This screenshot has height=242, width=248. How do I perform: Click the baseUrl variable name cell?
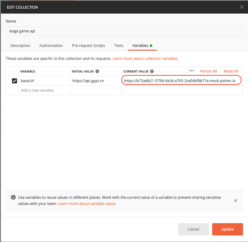[44, 81]
